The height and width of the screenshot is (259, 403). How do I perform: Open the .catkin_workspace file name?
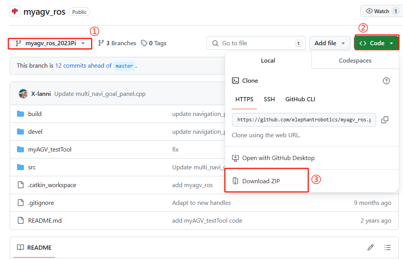[x=52, y=185]
